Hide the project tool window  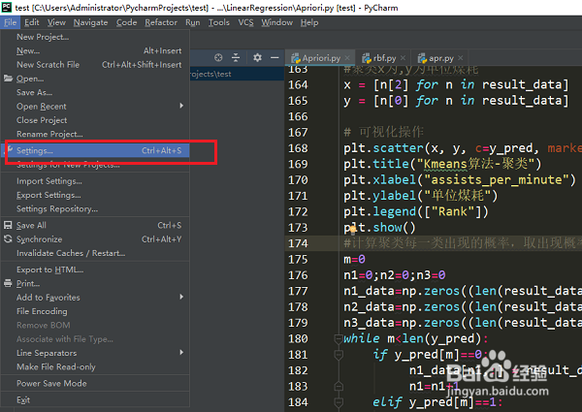[275, 57]
